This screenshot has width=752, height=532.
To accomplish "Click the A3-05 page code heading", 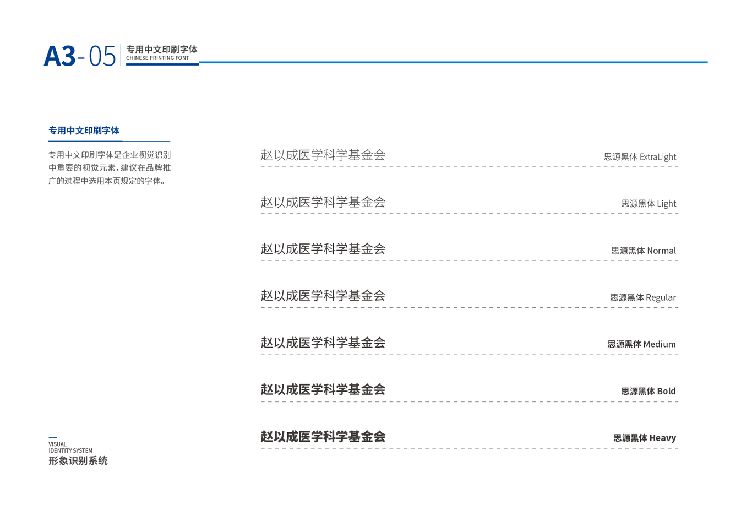I will 80,56.
